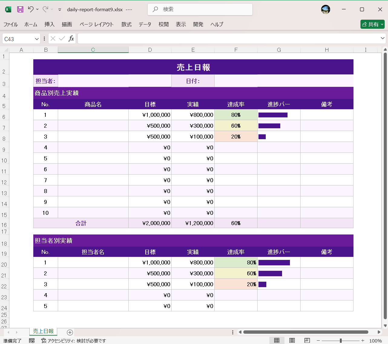
Task: Open the ヘルプ ribbon tab
Action: coord(217,25)
